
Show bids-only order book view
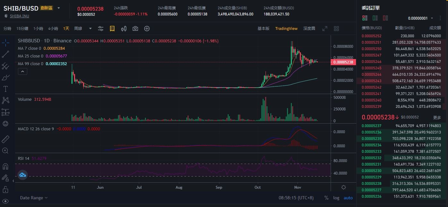375,18
